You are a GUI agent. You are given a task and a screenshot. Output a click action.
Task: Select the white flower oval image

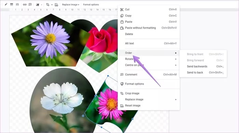point(62,101)
